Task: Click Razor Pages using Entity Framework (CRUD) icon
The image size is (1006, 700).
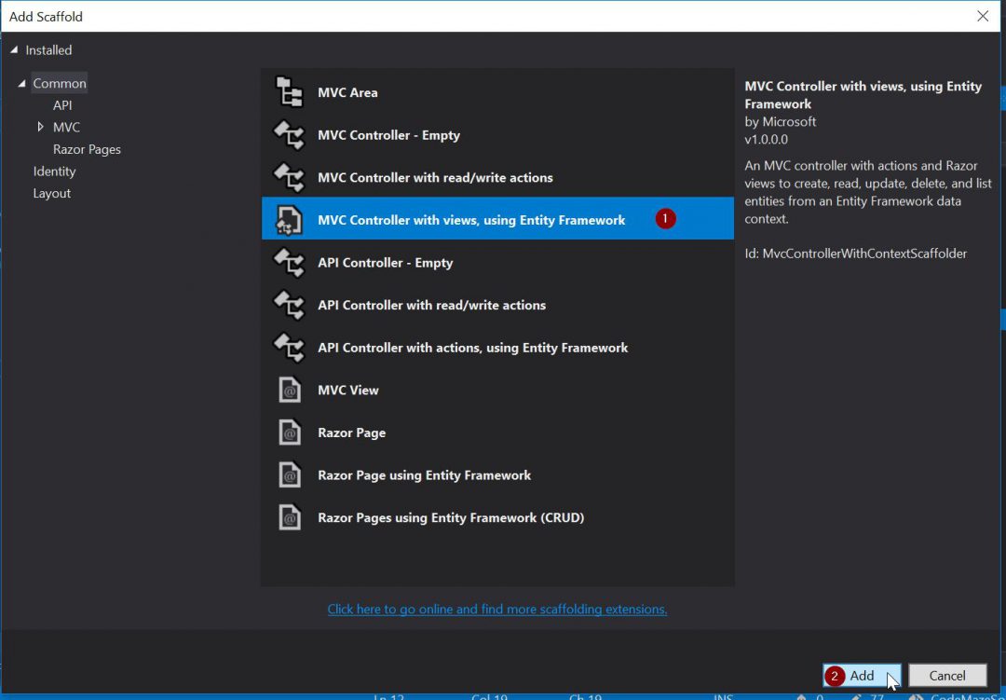Action: (290, 518)
